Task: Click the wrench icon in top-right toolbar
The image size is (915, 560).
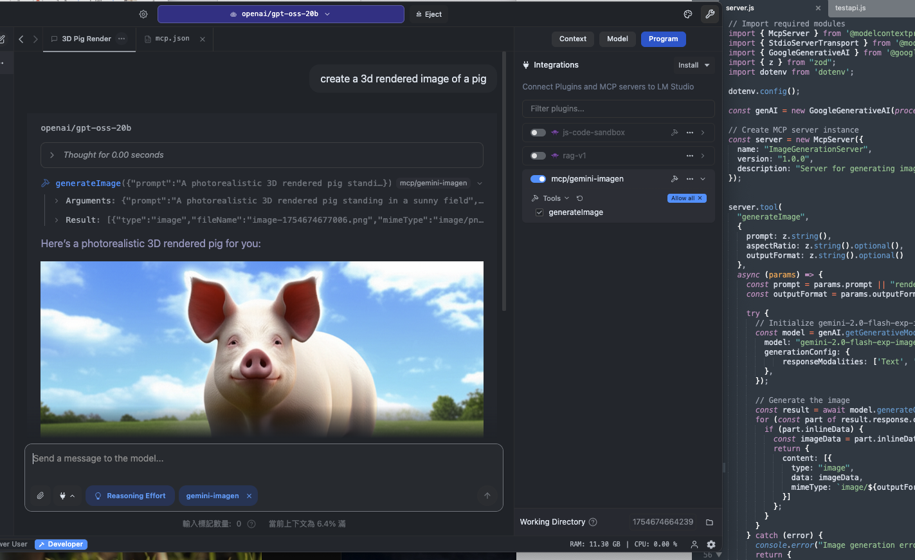Action: 710,14
